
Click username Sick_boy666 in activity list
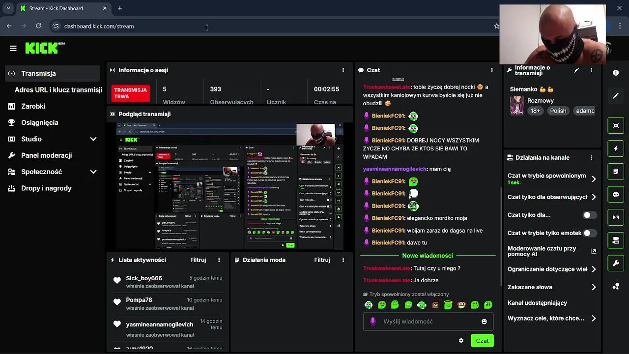[144, 278]
